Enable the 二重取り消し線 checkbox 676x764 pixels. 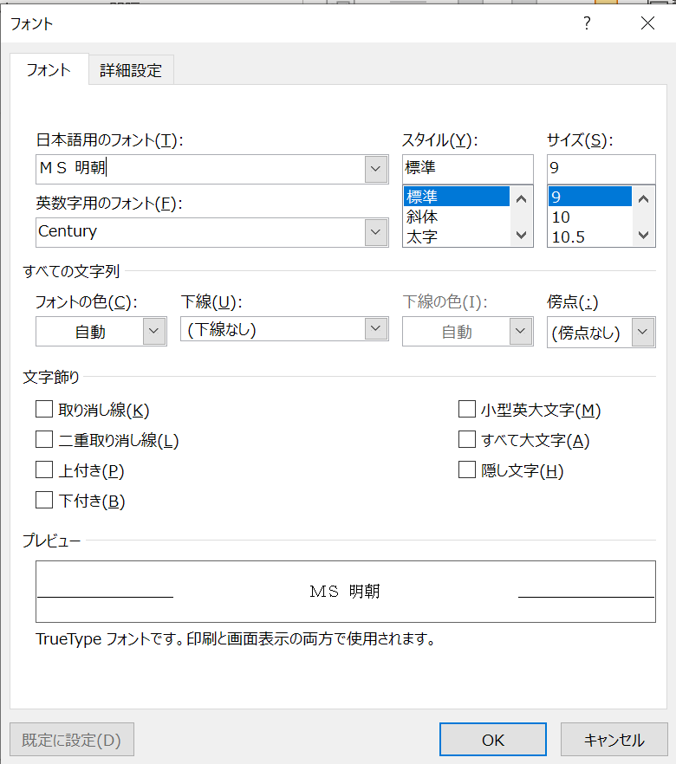pyautogui.click(x=43, y=438)
